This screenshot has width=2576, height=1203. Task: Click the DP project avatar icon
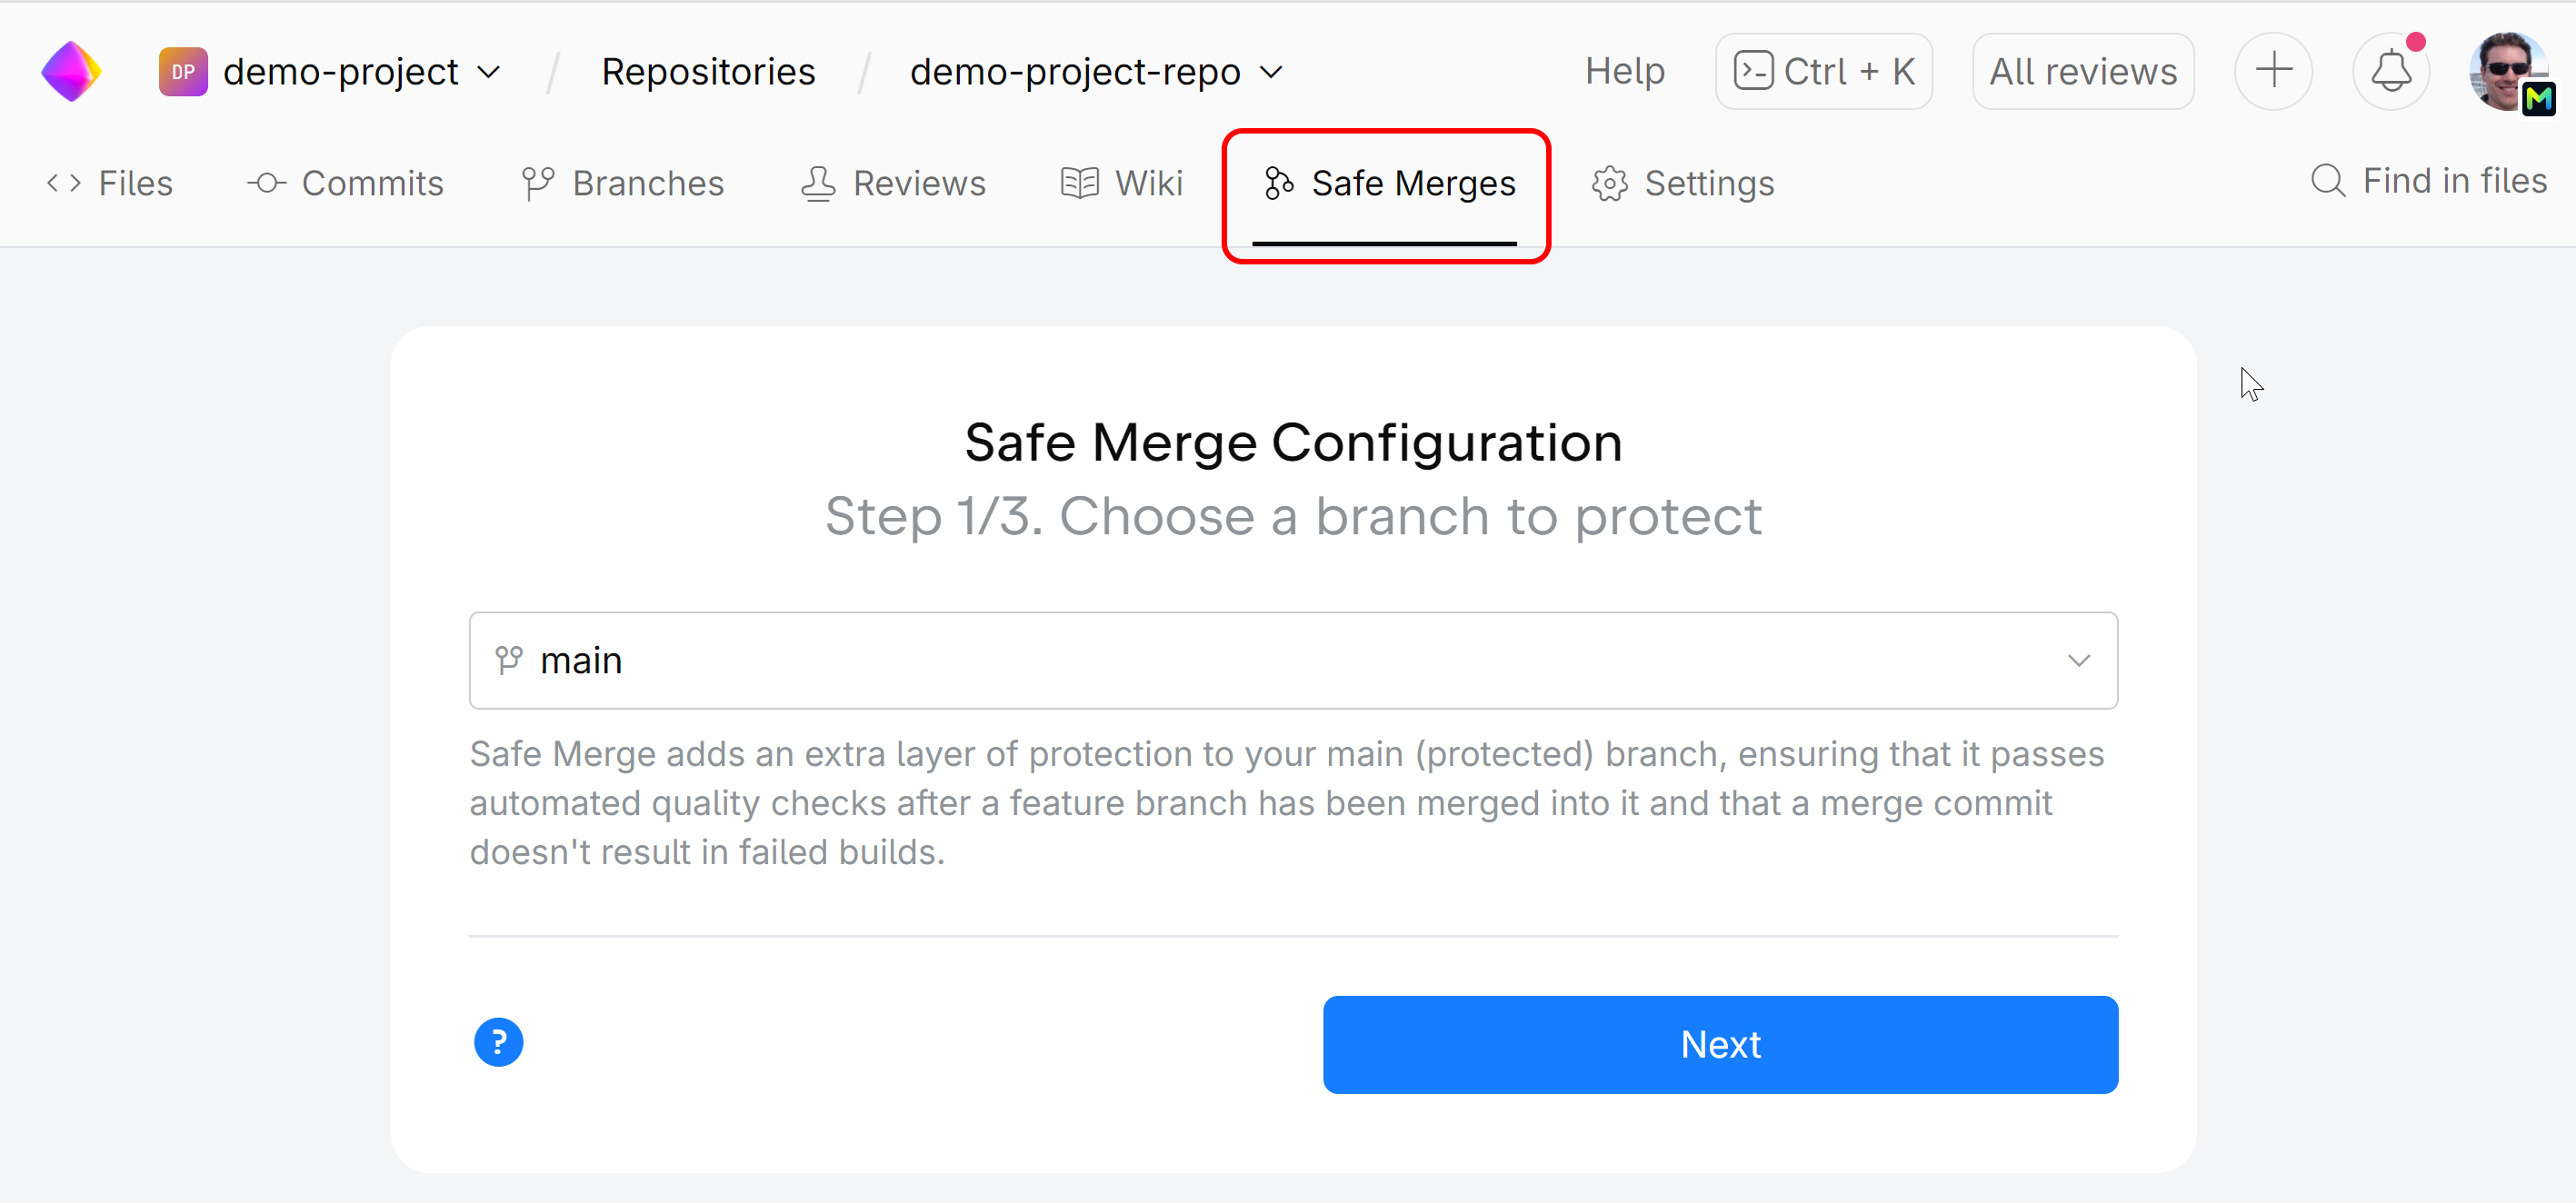point(183,72)
